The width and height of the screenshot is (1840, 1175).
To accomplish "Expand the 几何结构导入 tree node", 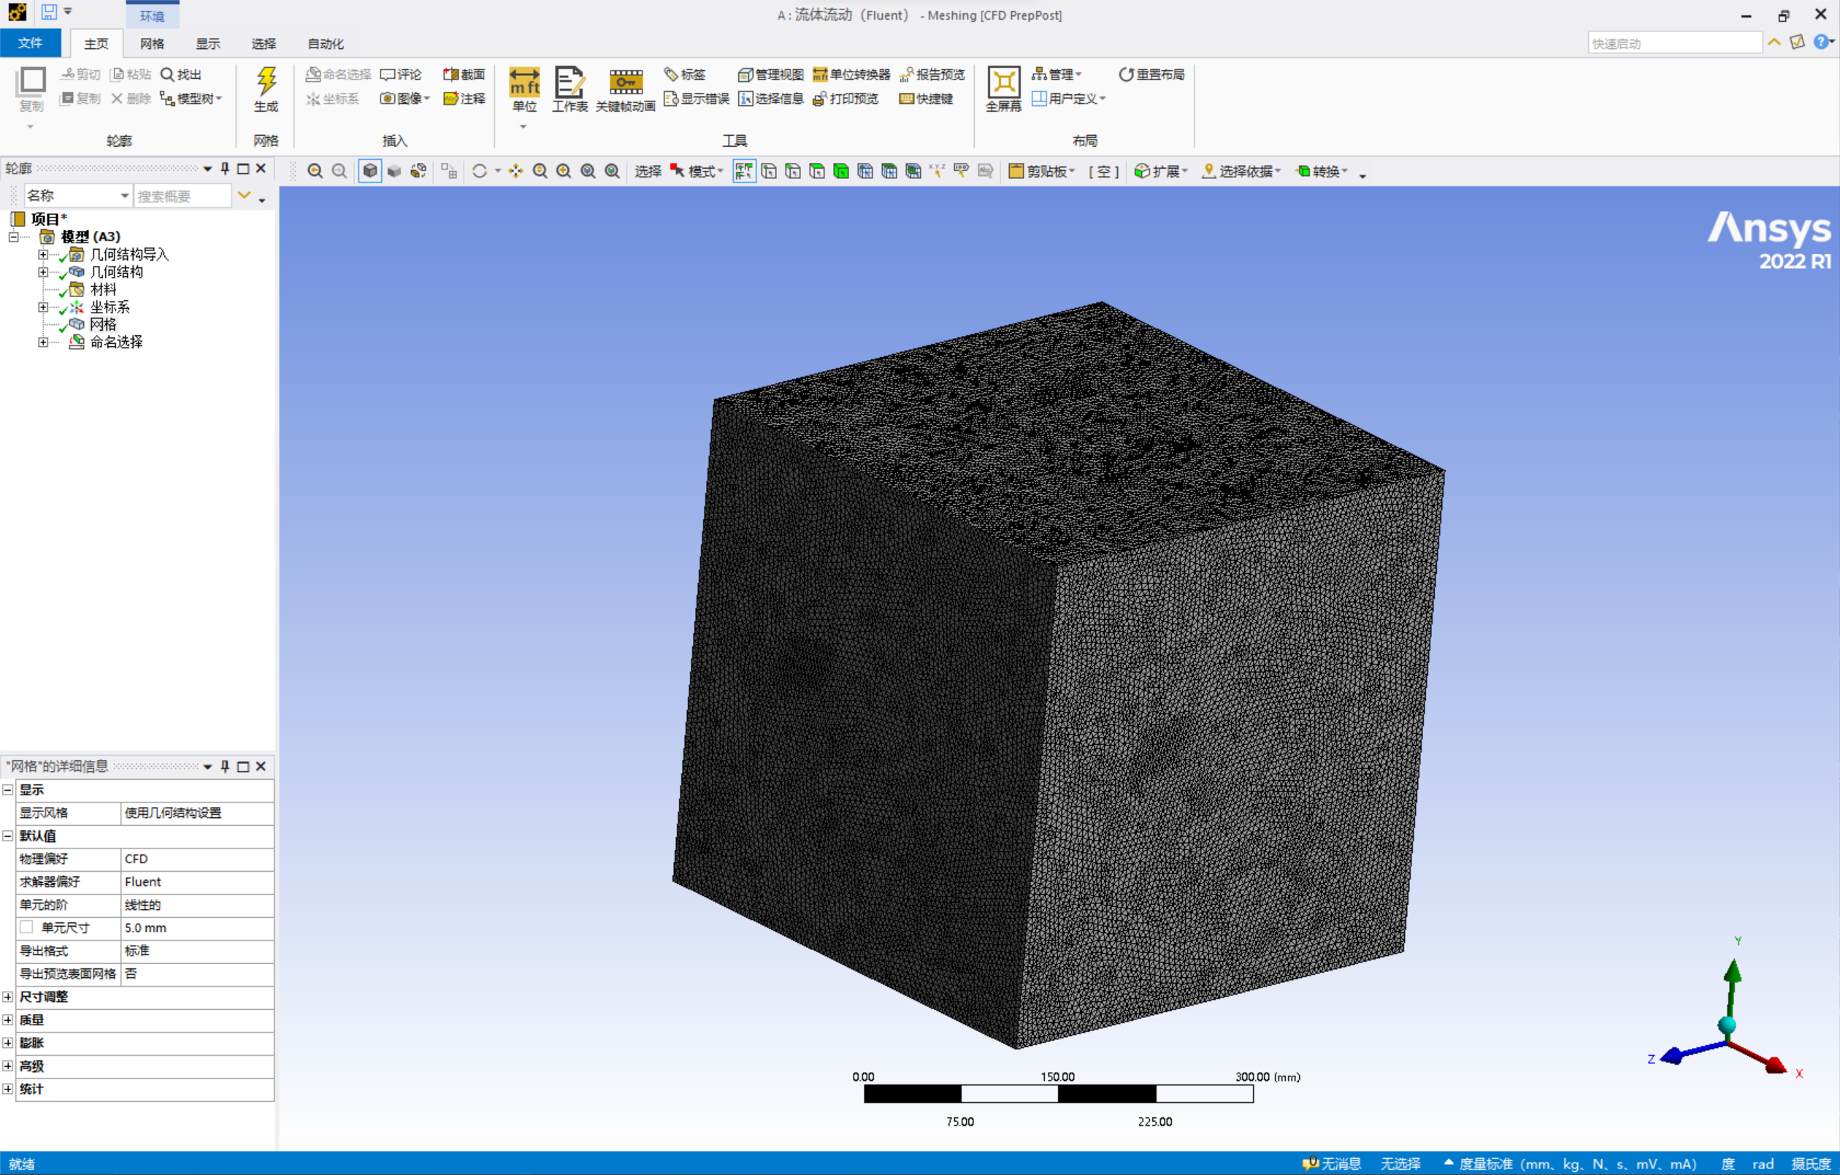I will pyautogui.click(x=44, y=255).
